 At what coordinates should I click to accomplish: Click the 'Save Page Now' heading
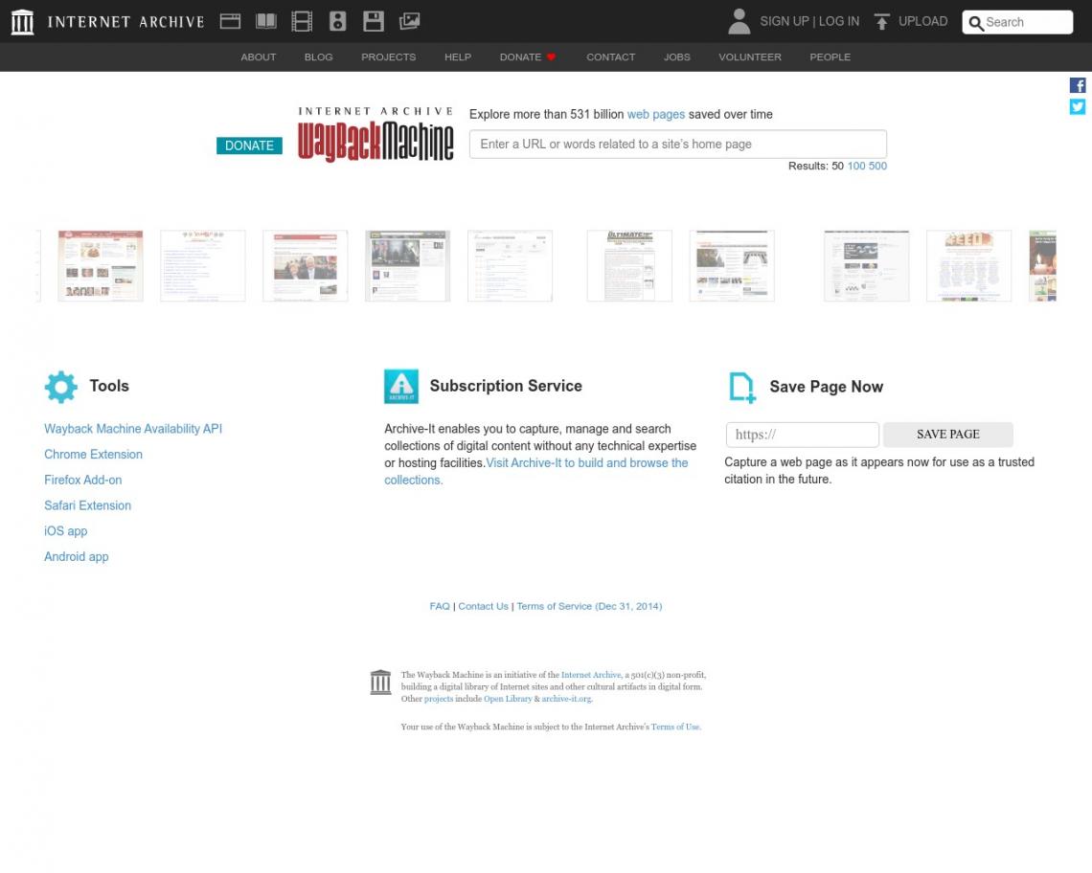pyautogui.click(x=826, y=387)
